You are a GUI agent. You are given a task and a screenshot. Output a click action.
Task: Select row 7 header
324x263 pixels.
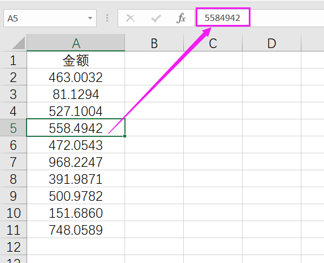(13, 162)
